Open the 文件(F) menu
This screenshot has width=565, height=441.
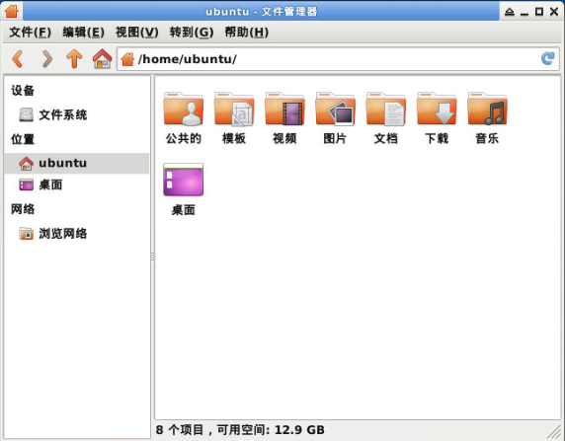[30, 33]
